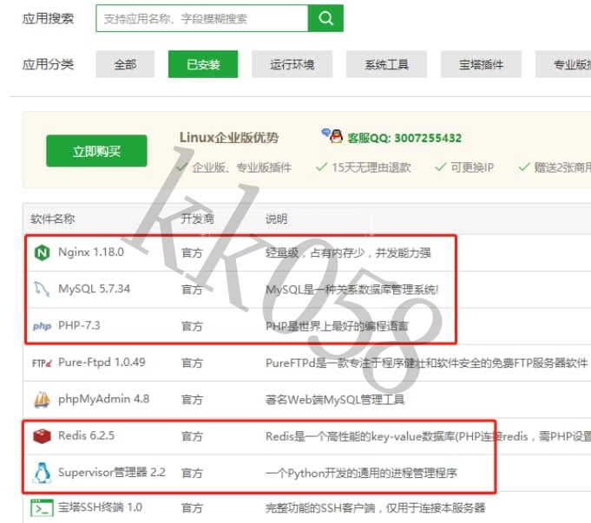
Task: Click the 一个Python开发的通用的进程管理程序 description
Action: pyautogui.click(x=361, y=473)
